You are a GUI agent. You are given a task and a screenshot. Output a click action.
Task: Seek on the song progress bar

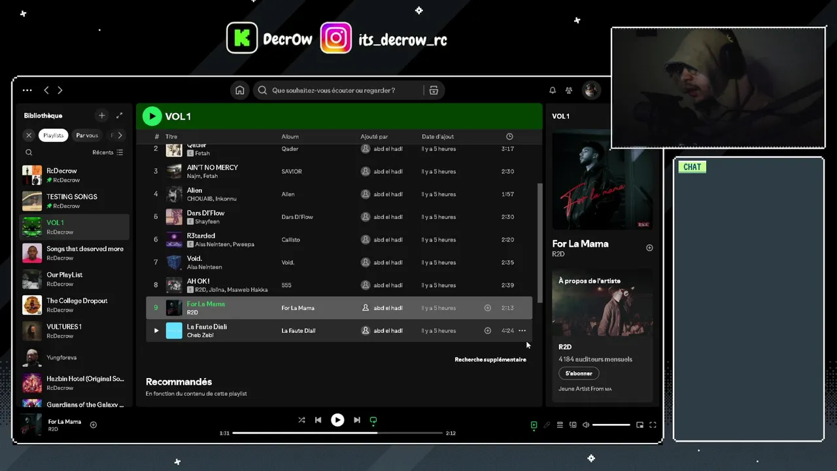(x=337, y=433)
